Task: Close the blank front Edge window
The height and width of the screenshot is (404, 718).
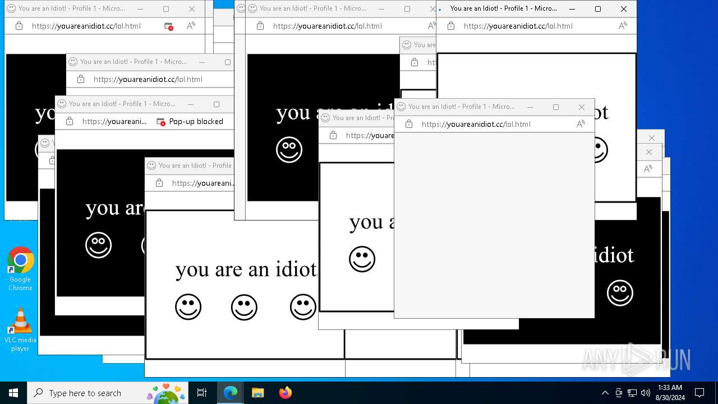Action: coord(582,107)
